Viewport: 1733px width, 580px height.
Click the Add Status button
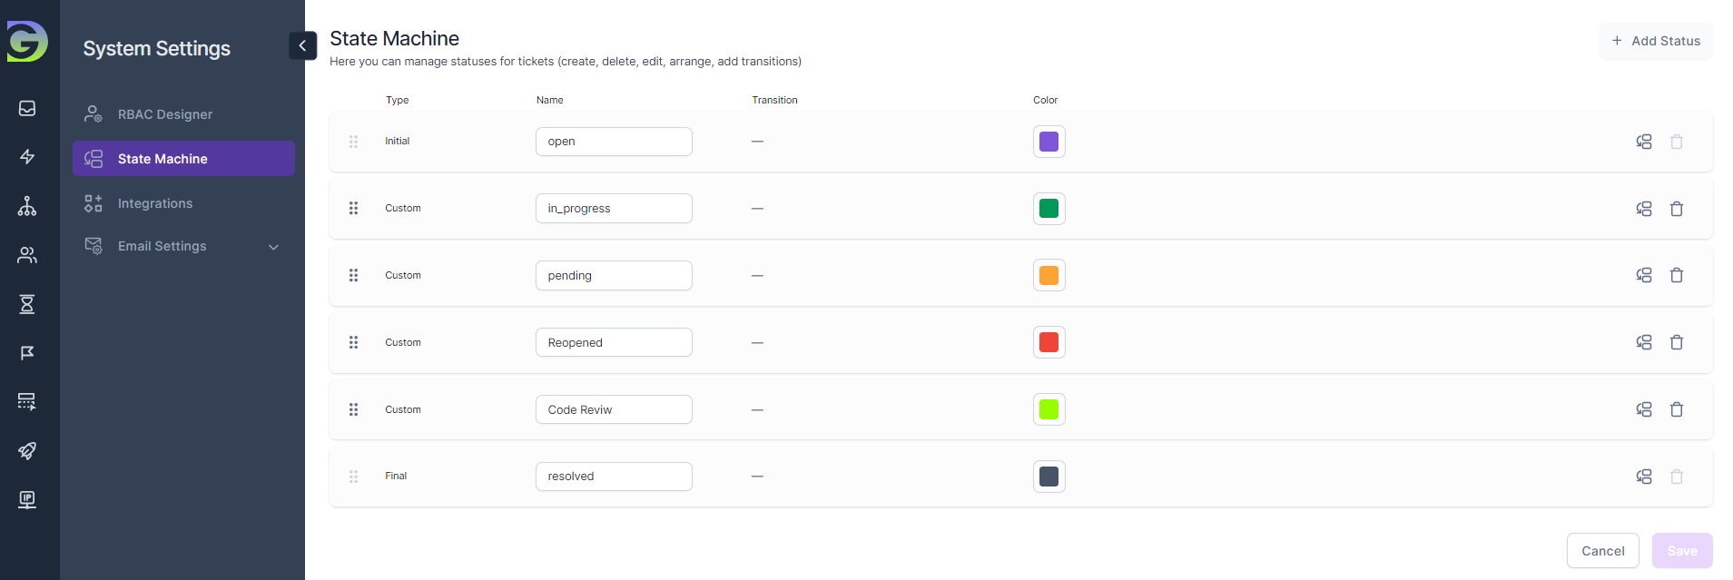pyautogui.click(x=1655, y=41)
